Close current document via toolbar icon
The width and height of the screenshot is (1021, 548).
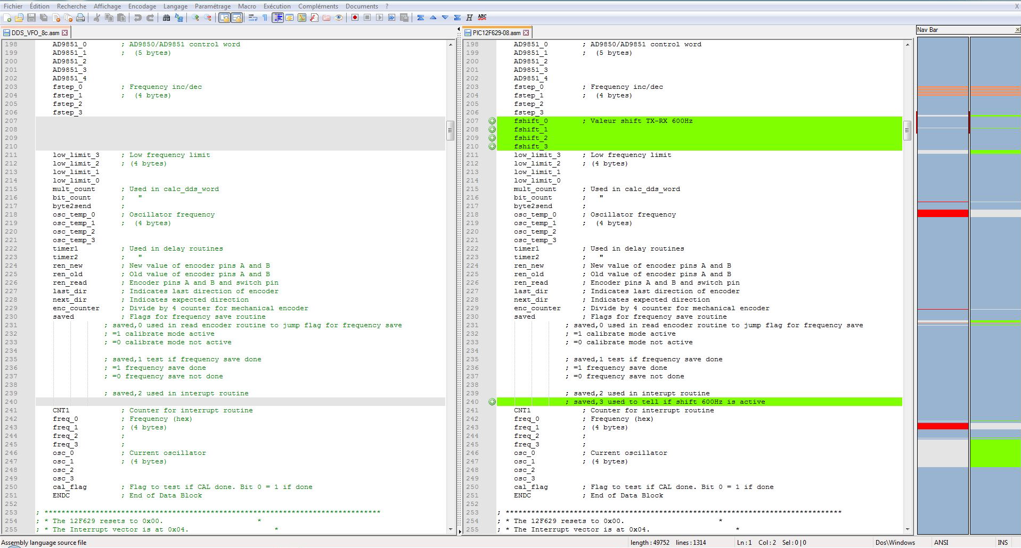56,18
